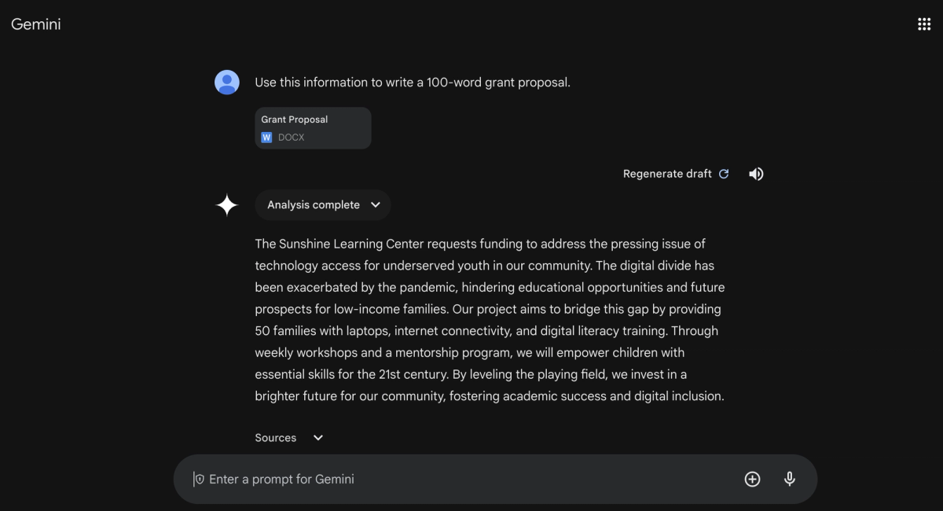Viewport: 943px width, 511px height.
Task: Click the chevron next to Sources
Action: [317, 437]
